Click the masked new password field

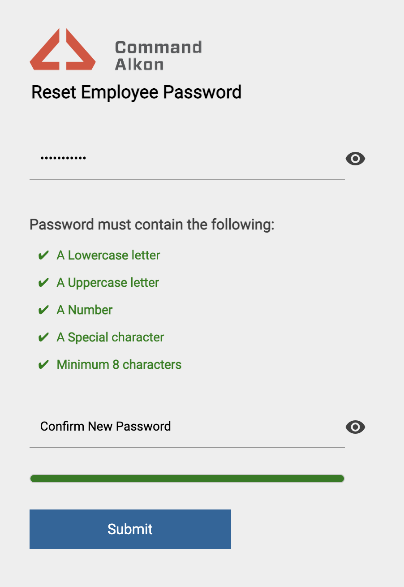tap(187, 159)
